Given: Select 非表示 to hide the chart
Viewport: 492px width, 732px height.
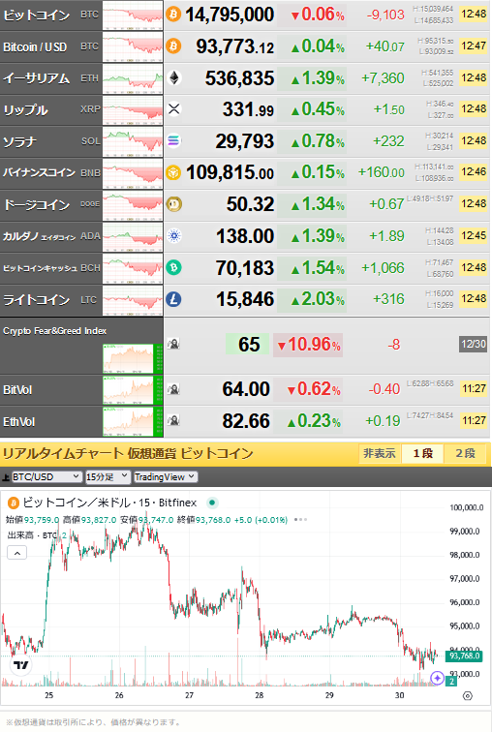Looking at the screenshot, I should (x=380, y=453).
